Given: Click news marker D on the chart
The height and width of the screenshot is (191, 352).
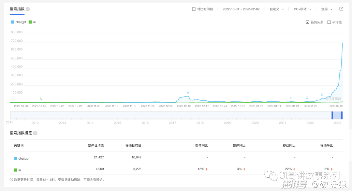Looking at the screenshot, I should point(322,95).
